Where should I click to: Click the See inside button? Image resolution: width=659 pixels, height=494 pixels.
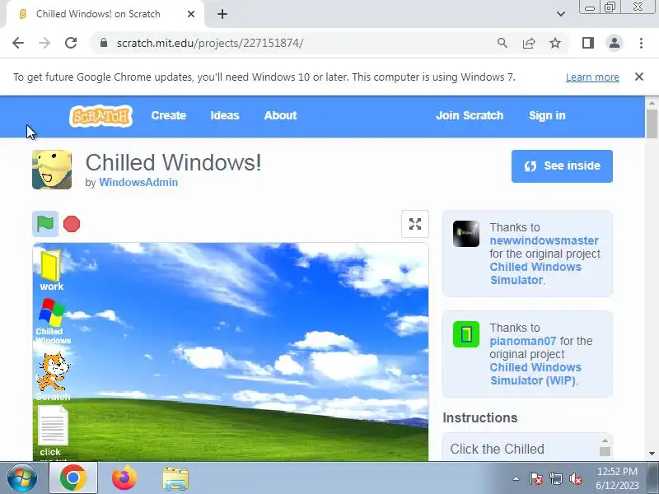point(562,166)
